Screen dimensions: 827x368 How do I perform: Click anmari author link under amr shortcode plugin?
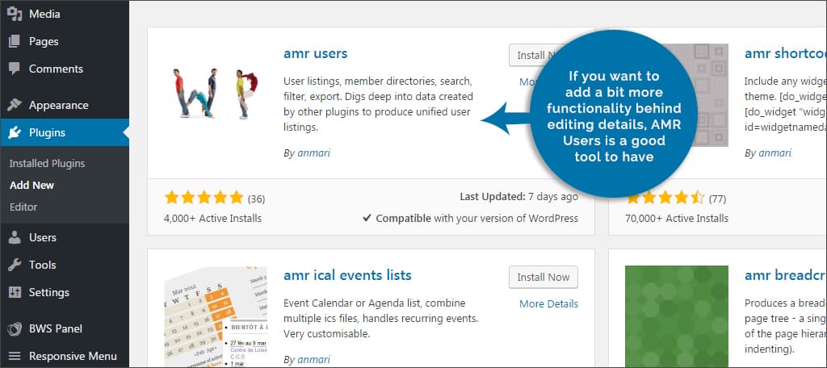pyautogui.click(x=775, y=153)
